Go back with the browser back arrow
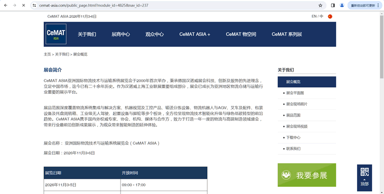The height and width of the screenshot is (194, 384). 4,5
